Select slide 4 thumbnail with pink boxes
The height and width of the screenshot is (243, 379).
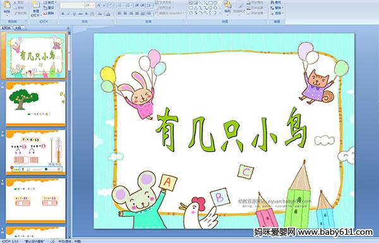36,201
